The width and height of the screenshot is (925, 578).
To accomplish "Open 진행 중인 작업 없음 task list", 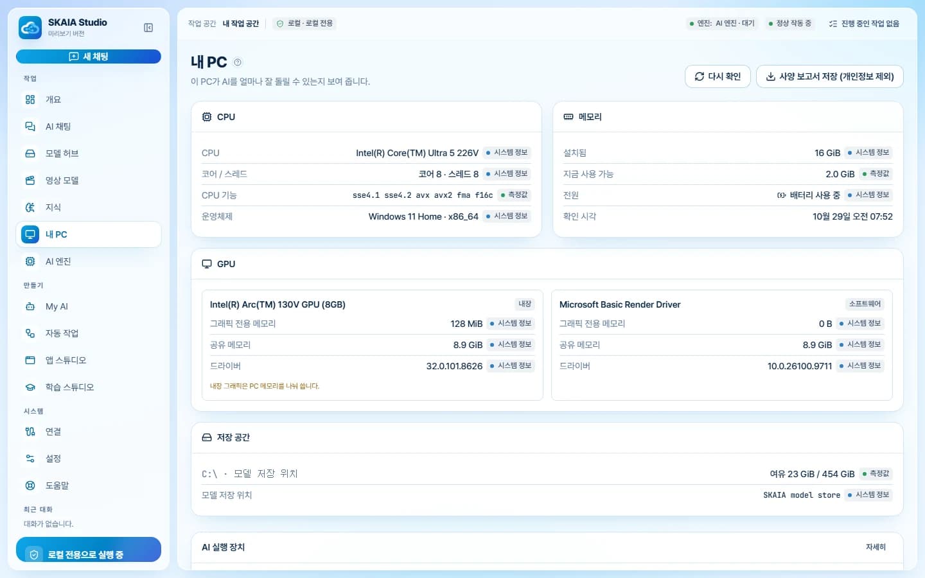I will point(864,23).
